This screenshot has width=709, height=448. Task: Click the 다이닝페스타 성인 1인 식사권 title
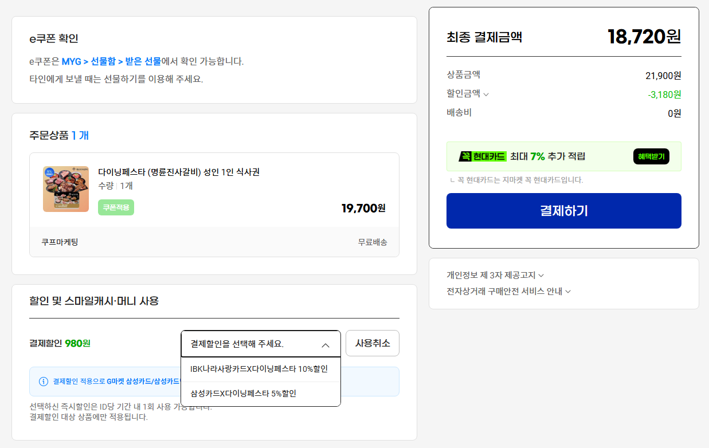[x=179, y=172]
